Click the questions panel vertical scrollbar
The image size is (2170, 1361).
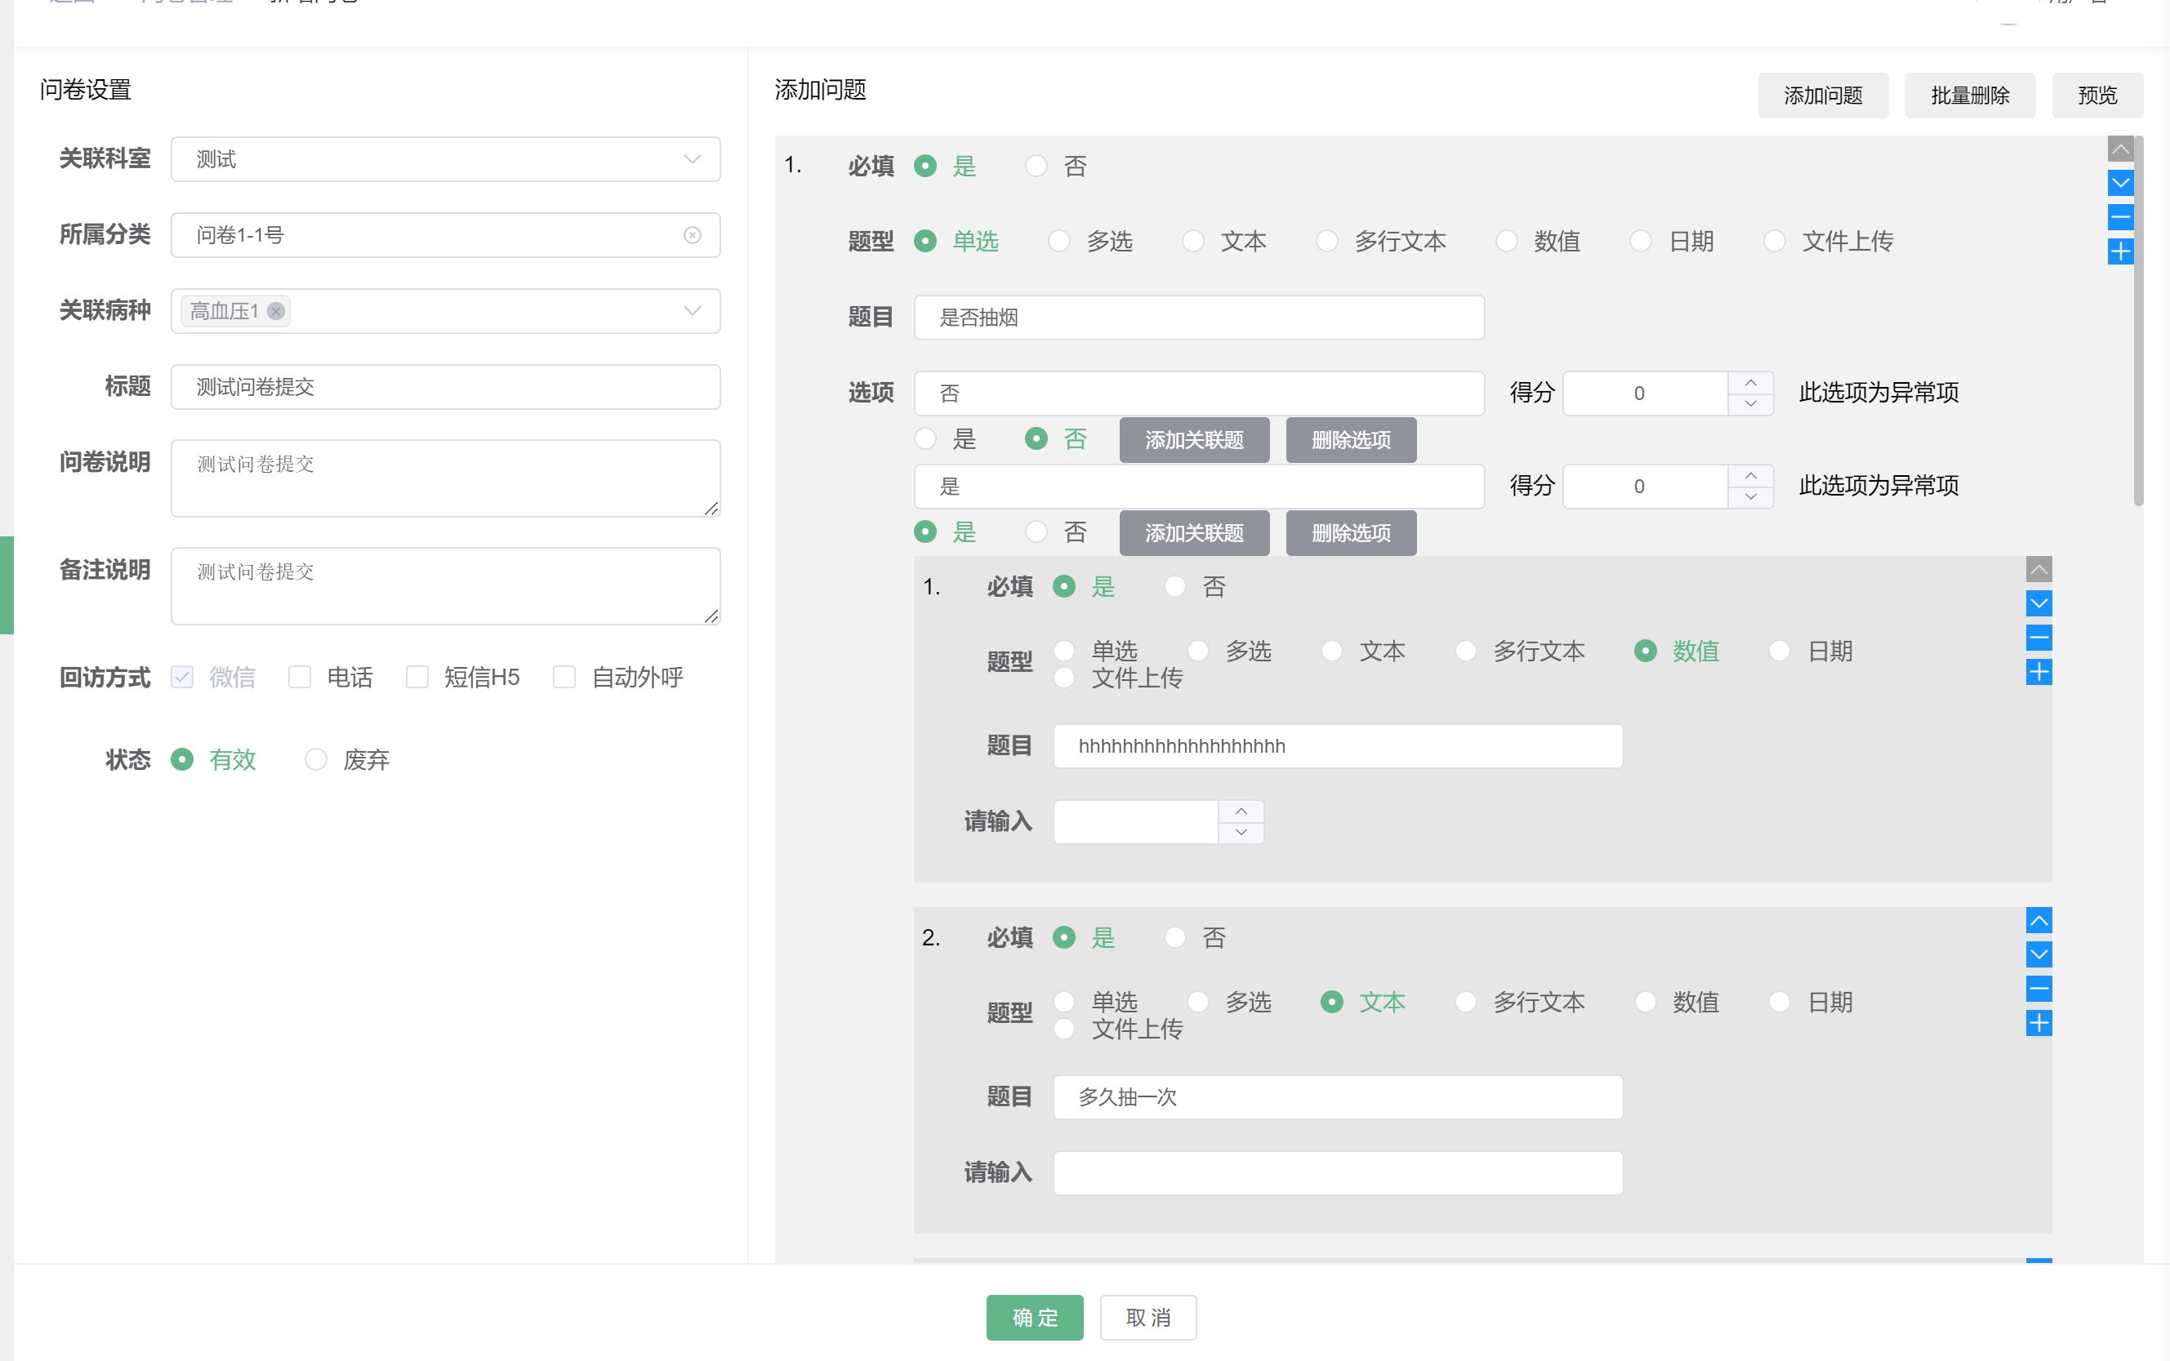(x=2138, y=322)
